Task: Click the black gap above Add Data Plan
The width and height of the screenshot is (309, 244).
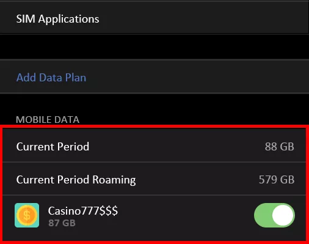Action: pyautogui.click(x=154, y=47)
